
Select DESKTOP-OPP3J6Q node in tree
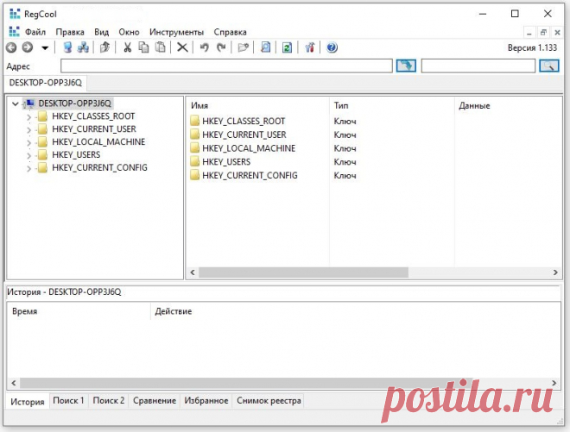(74, 103)
